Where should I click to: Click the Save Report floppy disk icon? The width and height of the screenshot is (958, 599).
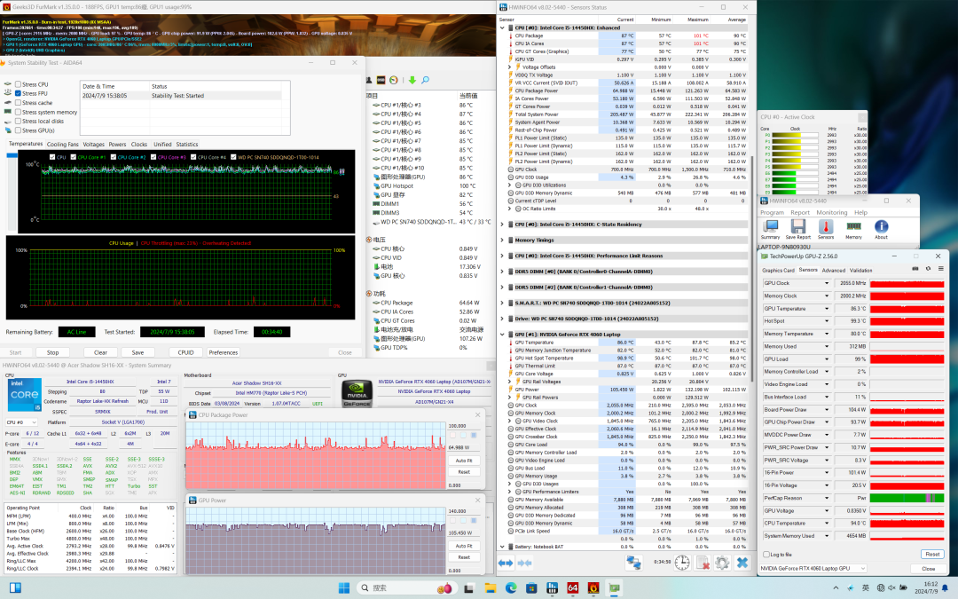coord(797,228)
